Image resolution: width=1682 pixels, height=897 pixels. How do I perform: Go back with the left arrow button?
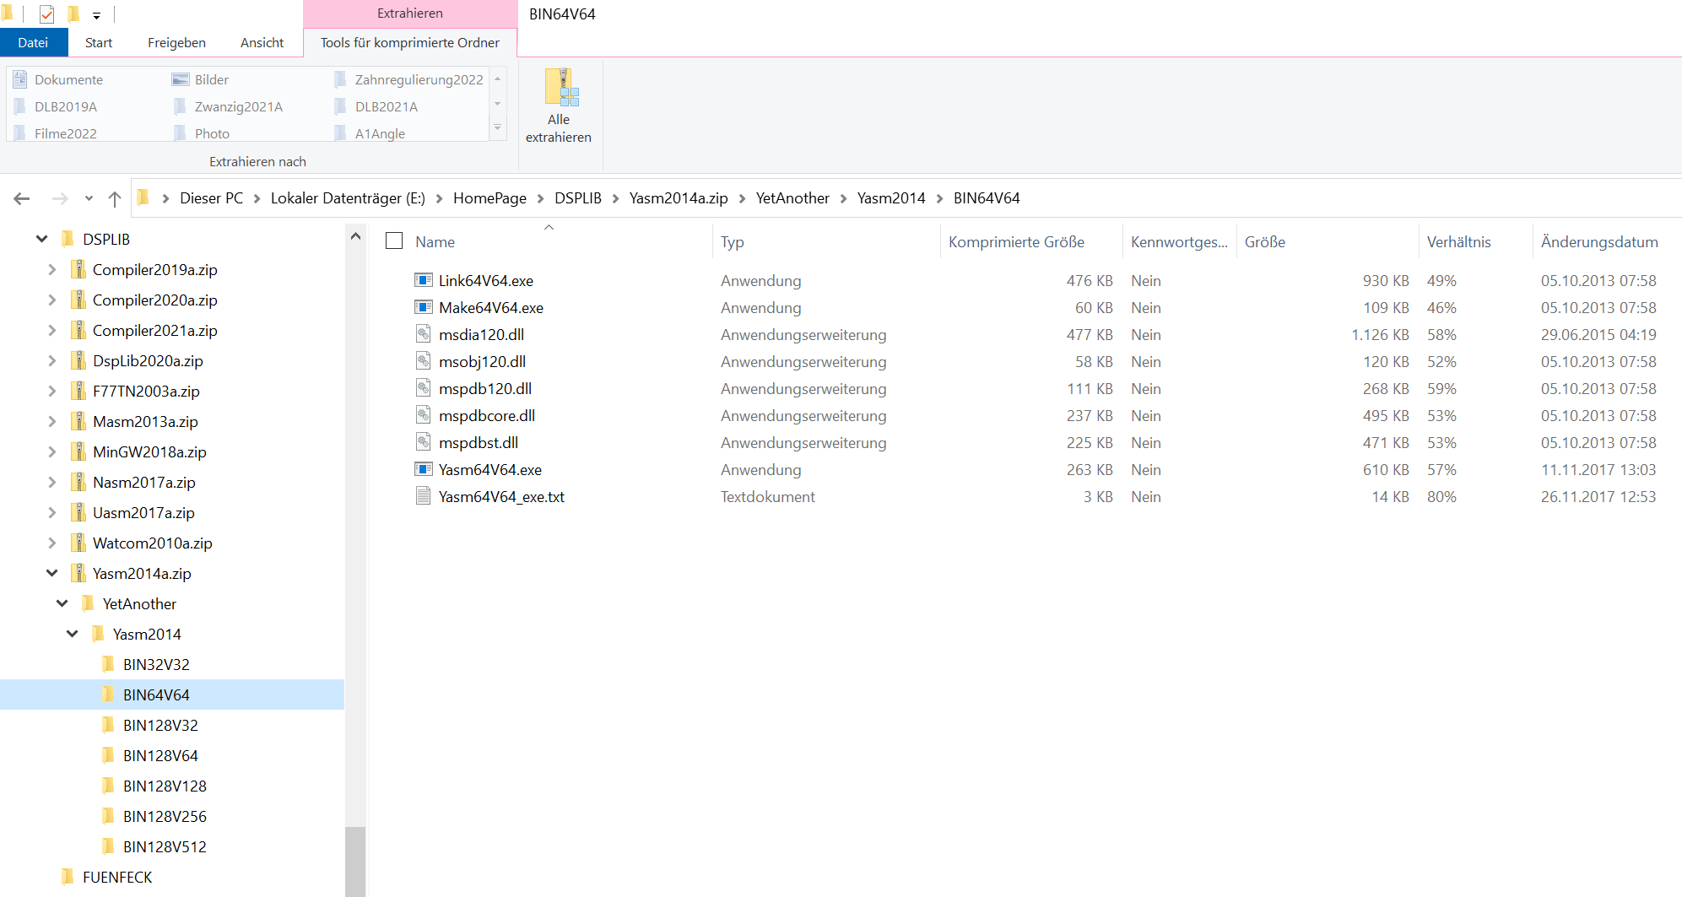click(x=22, y=198)
